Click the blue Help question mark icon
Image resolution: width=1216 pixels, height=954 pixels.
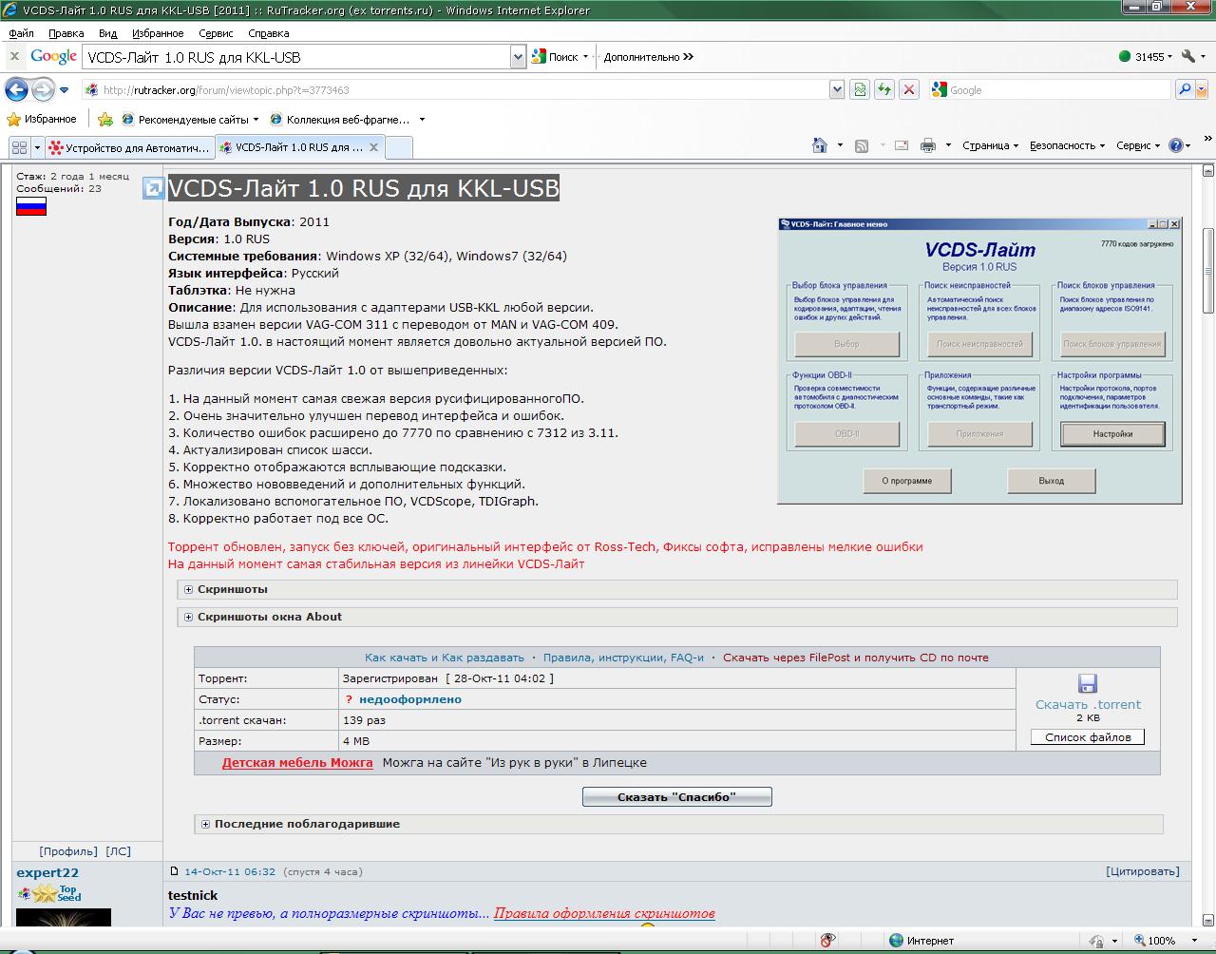pos(1176,145)
